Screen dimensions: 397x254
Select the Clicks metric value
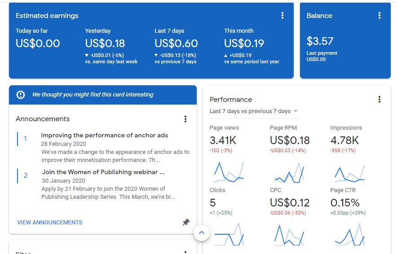pyautogui.click(x=213, y=202)
